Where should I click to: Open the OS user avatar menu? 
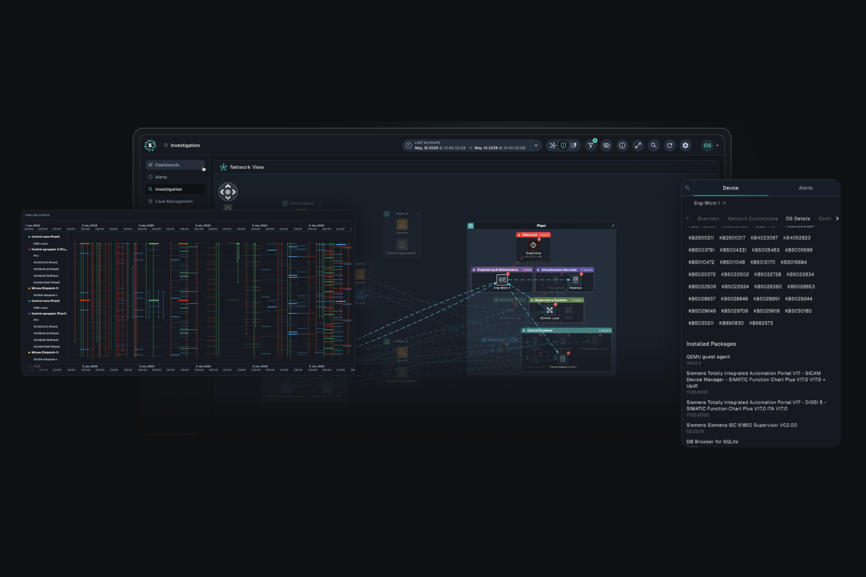710,145
